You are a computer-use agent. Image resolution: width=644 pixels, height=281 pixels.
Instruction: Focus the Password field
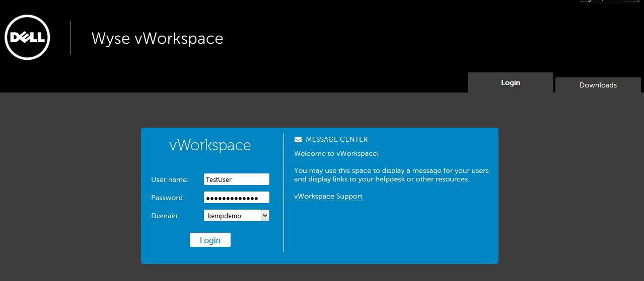[x=237, y=198]
